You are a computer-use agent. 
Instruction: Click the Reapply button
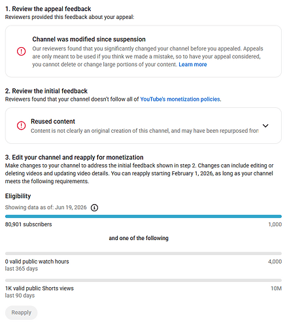[22, 313]
